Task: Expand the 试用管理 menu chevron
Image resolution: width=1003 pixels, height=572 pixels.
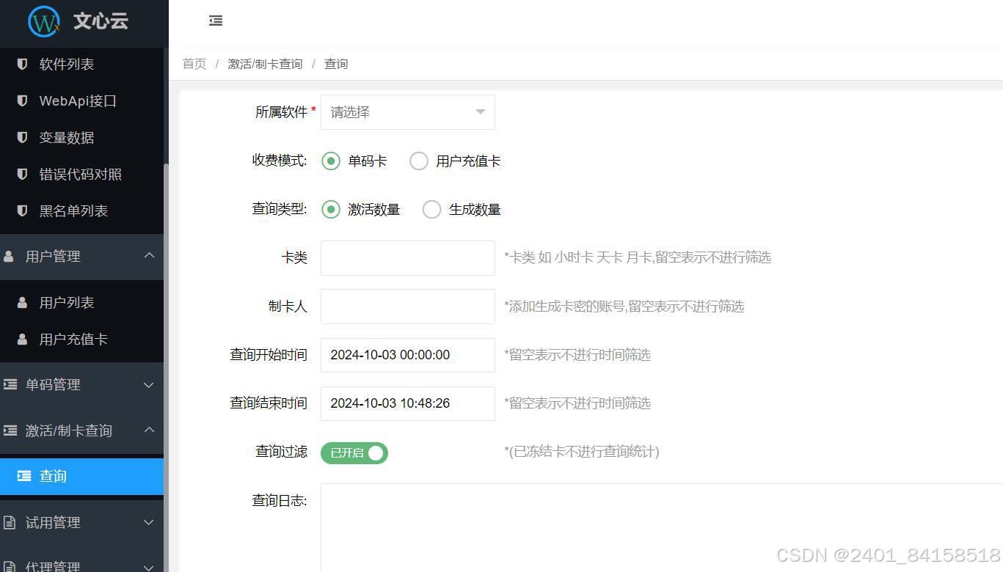Action: pyautogui.click(x=149, y=523)
